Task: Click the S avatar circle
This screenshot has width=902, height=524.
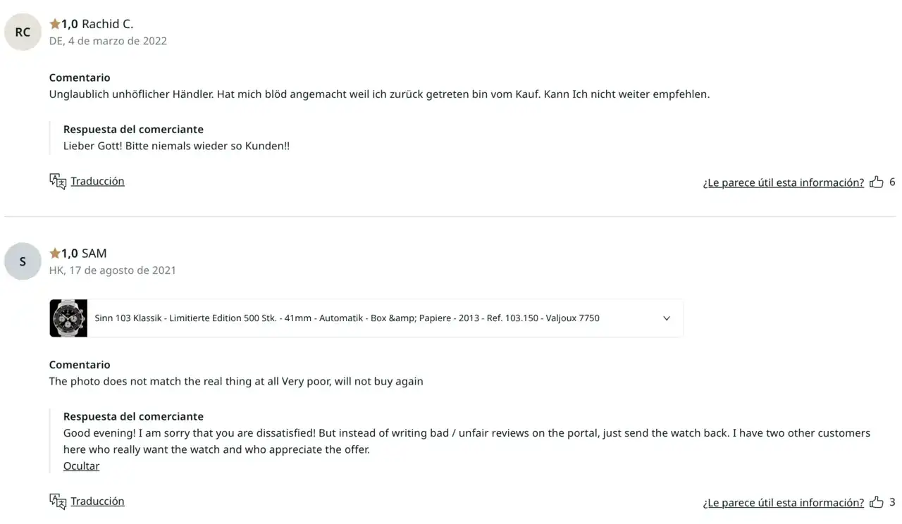Action: (x=23, y=261)
